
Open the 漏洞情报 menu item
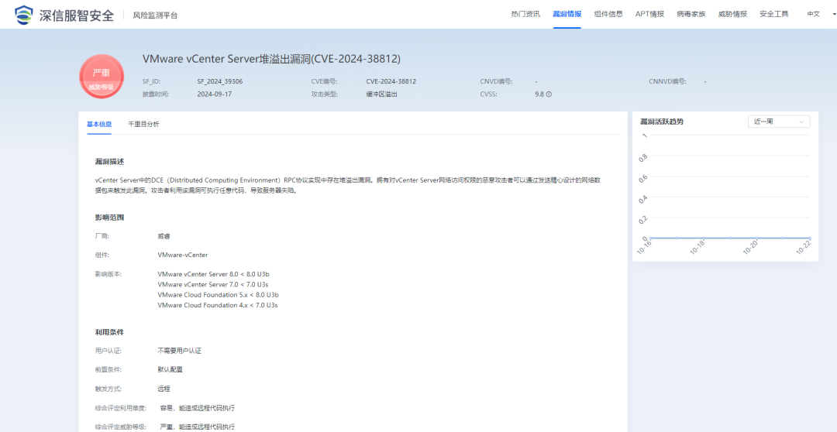tap(567, 15)
